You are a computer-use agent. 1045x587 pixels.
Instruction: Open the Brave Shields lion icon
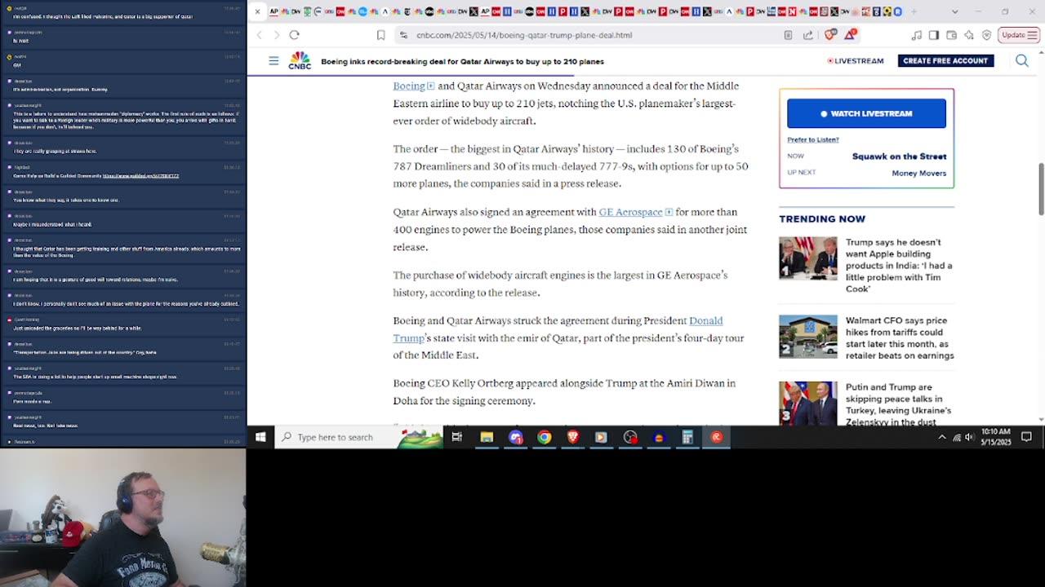tap(830, 35)
